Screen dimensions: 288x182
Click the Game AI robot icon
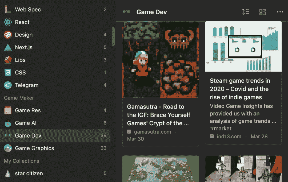(x=8, y=123)
